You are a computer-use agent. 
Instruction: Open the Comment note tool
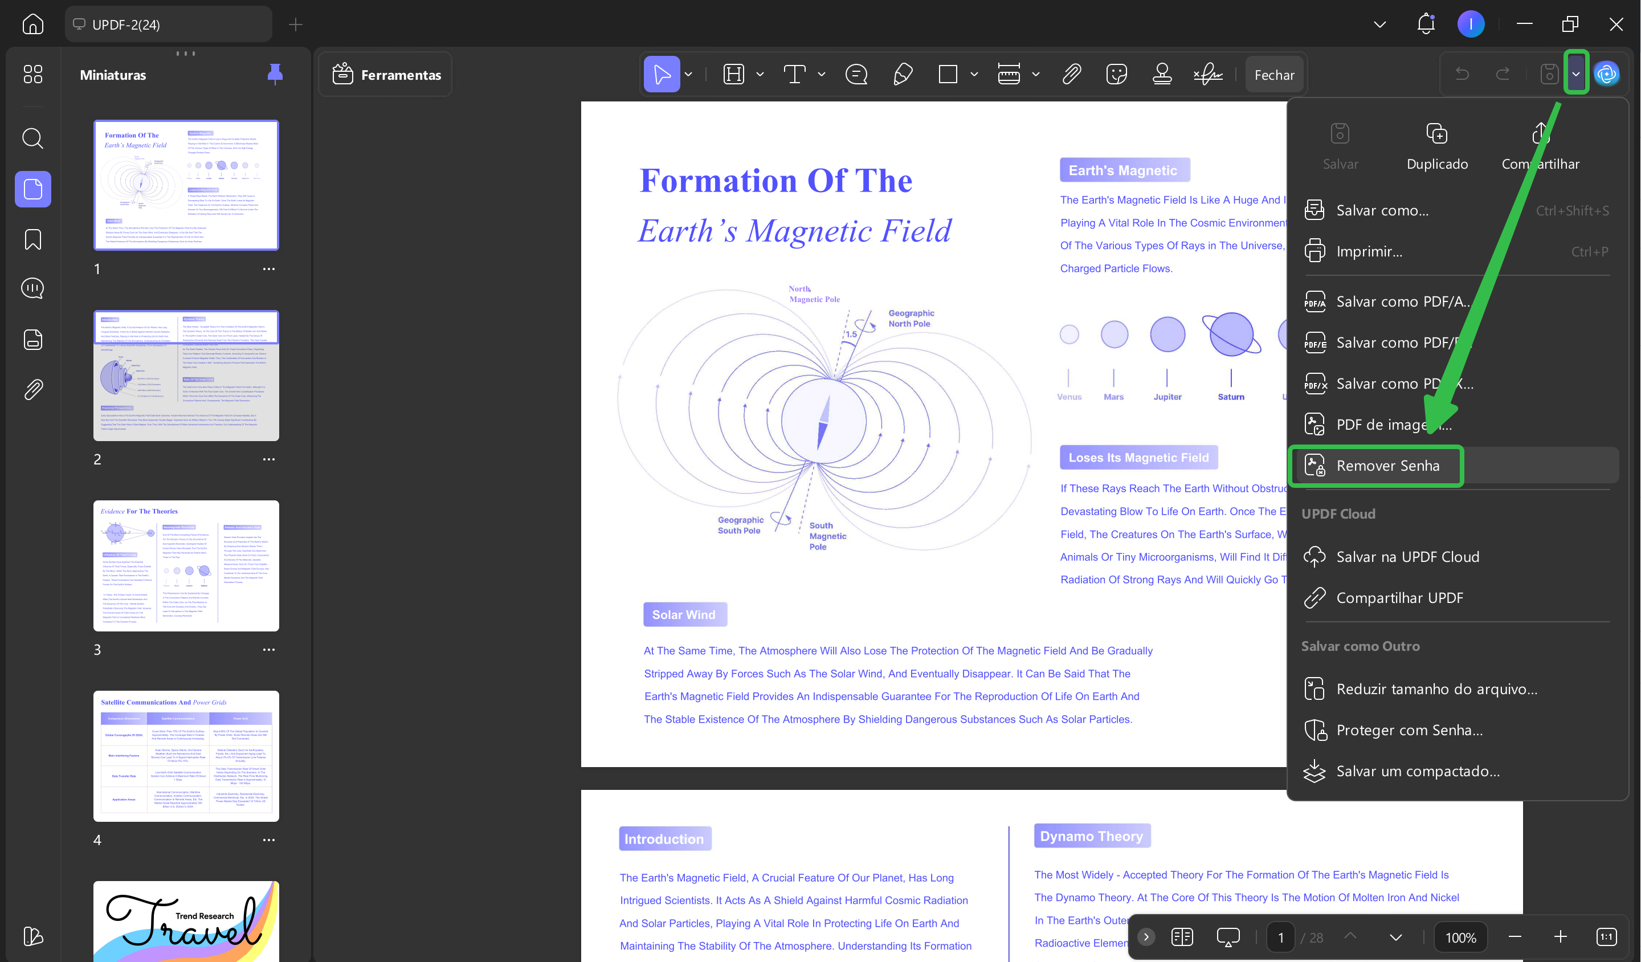pos(856,74)
